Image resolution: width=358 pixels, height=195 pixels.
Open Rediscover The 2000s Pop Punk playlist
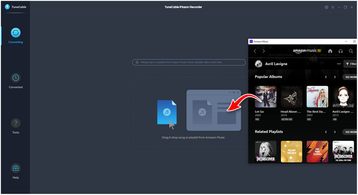(x=343, y=151)
